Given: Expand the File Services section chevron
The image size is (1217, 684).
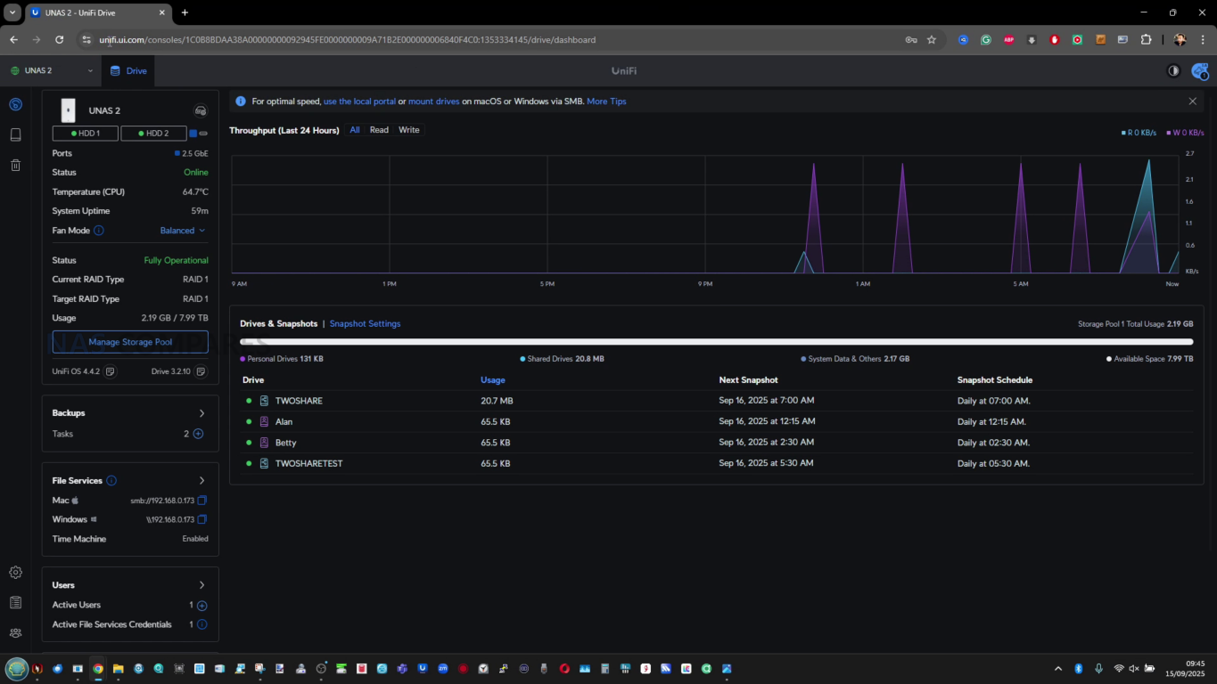Looking at the screenshot, I should pos(202,481).
